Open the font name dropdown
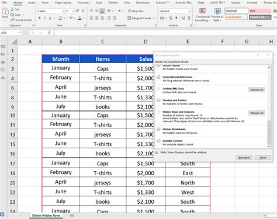This screenshot has height=219, width=277. 63,11
